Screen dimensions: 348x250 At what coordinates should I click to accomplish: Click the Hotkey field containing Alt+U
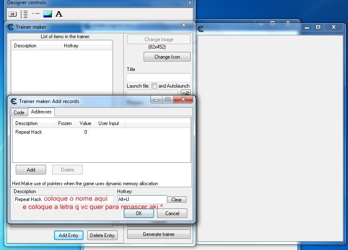142,199
